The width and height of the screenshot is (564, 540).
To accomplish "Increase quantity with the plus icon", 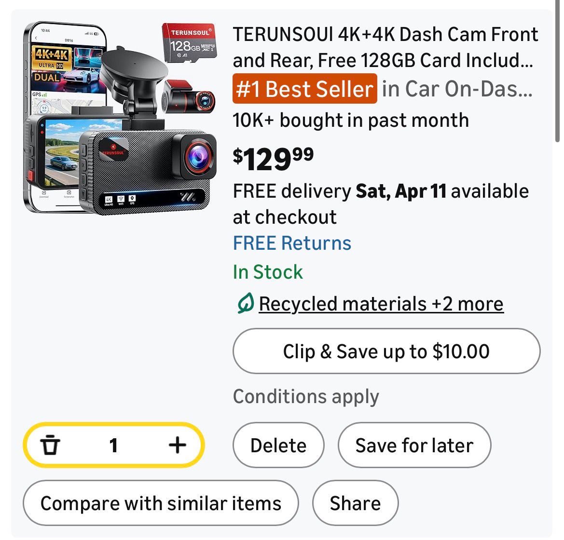I will pos(177,445).
